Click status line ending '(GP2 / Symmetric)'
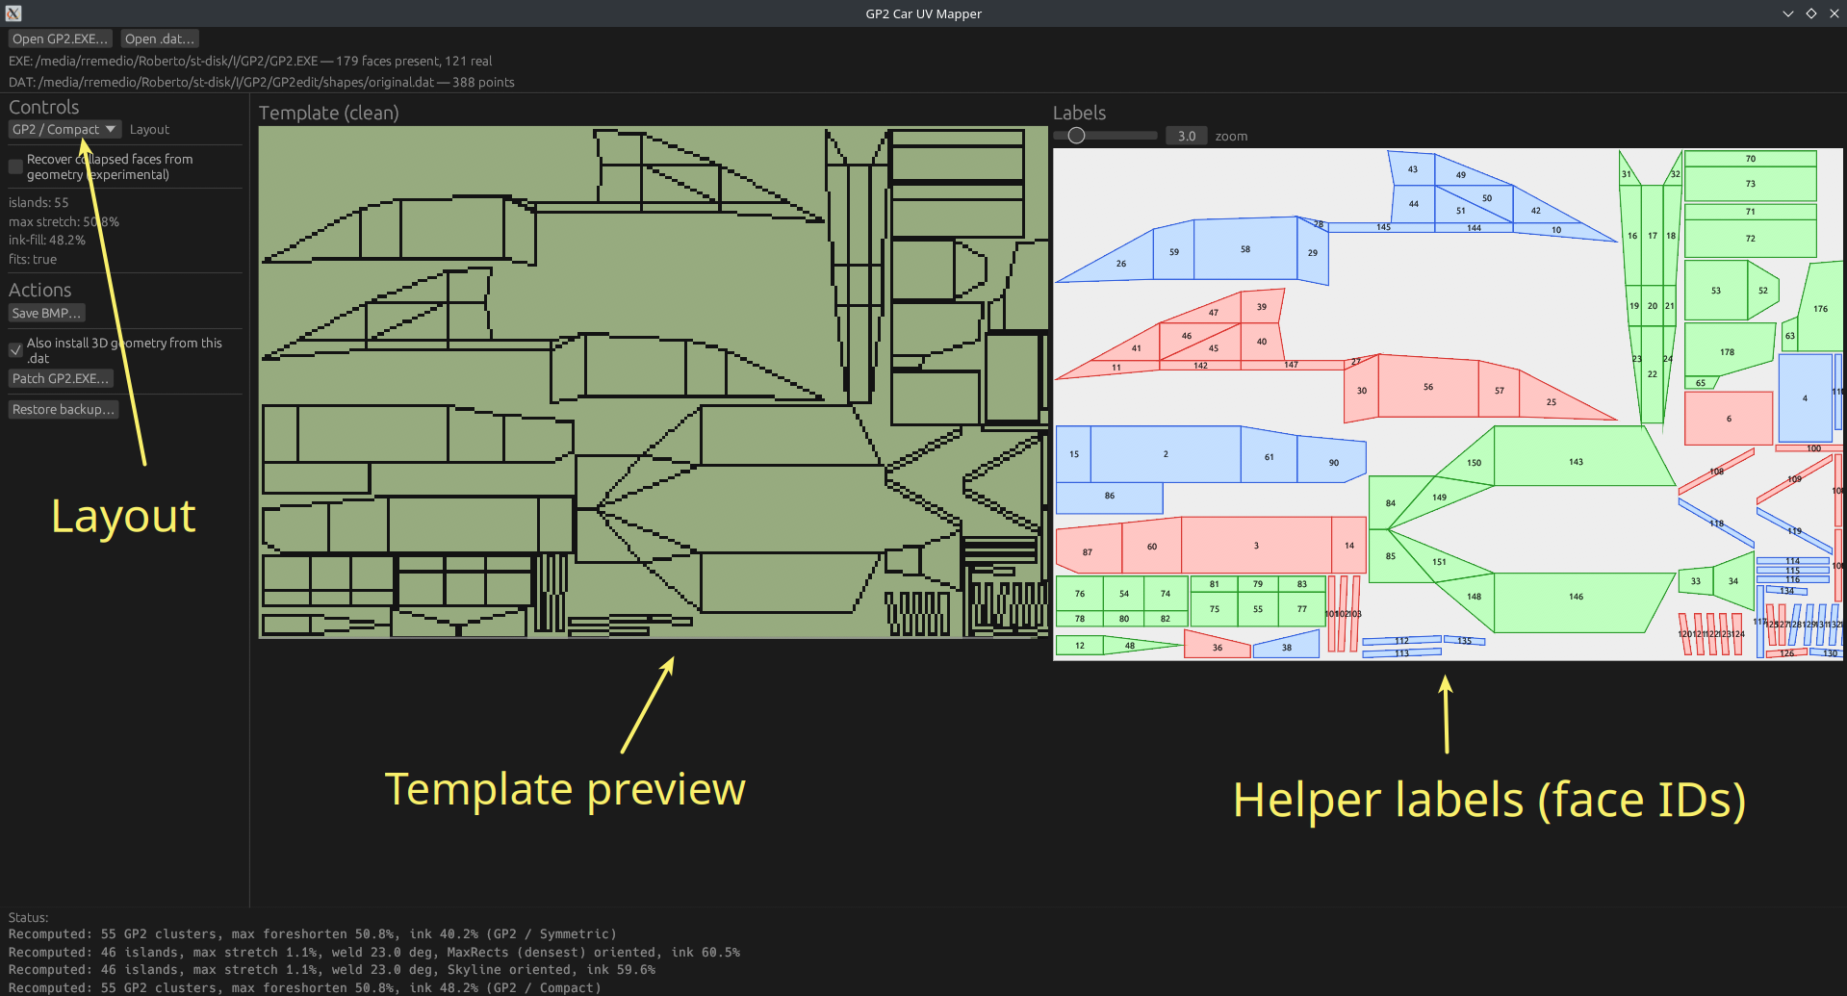The image size is (1847, 996). point(313,934)
